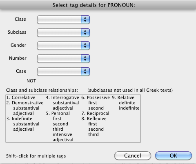Click the OK button
The width and height of the screenshot is (196, 164).
pos(174,156)
